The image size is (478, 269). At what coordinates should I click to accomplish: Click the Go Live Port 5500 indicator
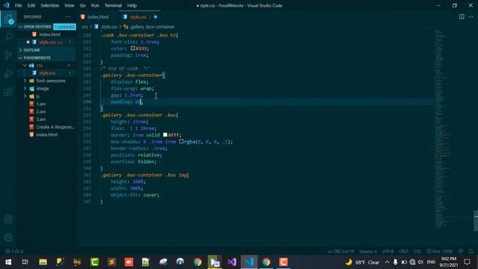439,251
